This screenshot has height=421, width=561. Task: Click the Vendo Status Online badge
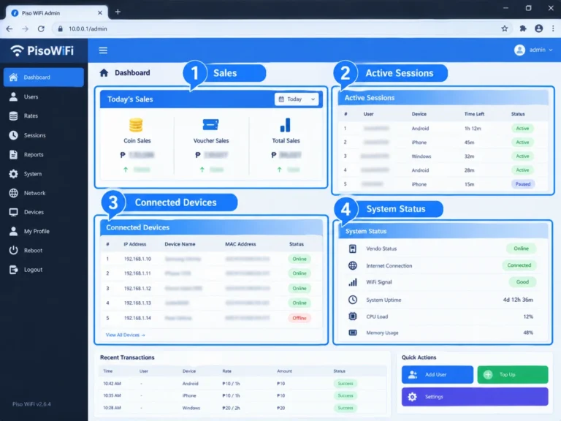click(521, 249)
